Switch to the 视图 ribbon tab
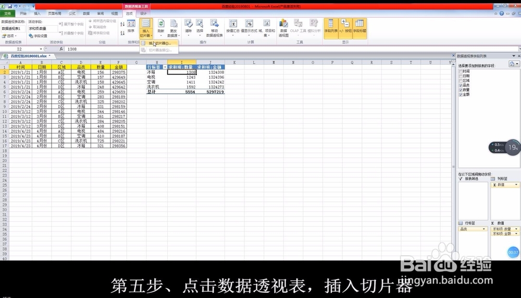The height and width of the screenshot is (298, 521). pos(115,14)
